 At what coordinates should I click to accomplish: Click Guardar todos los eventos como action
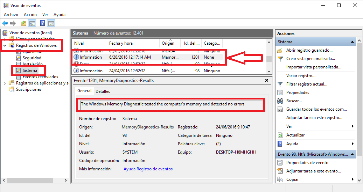coord(316,109)
